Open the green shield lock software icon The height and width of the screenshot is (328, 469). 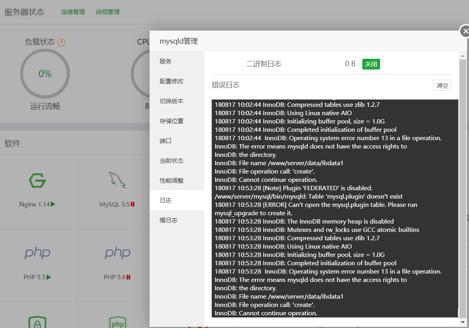coord(38,322)
